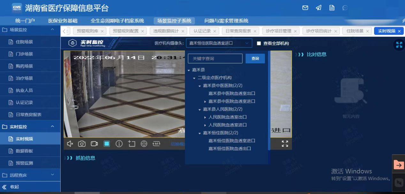
Task: Switch to the 医保业务基础 top menu
Action: 63,21
